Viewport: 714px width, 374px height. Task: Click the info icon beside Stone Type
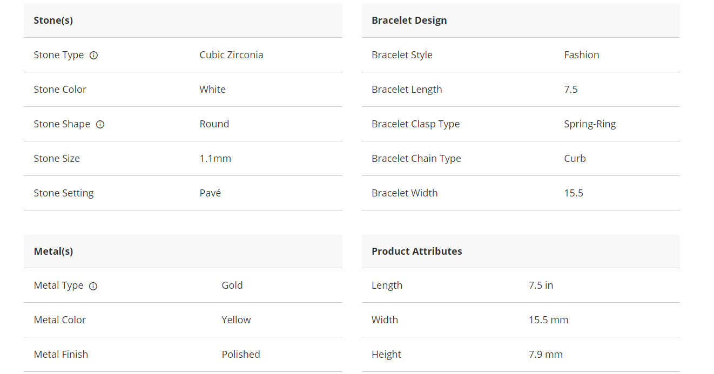point(93,55)
